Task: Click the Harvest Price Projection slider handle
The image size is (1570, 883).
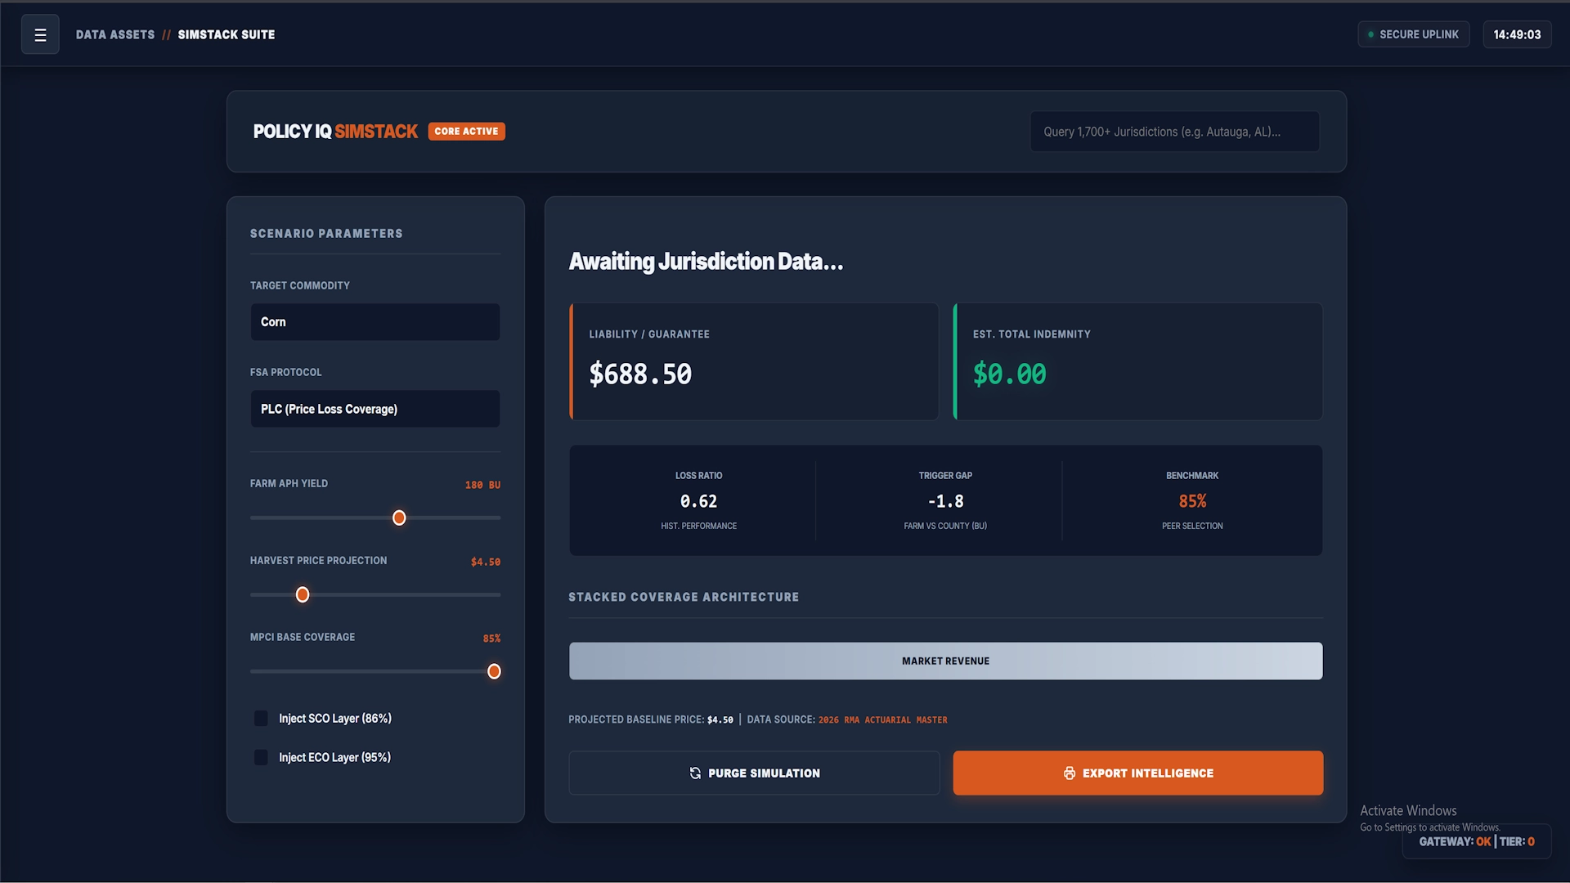Action: pos(303,594)
